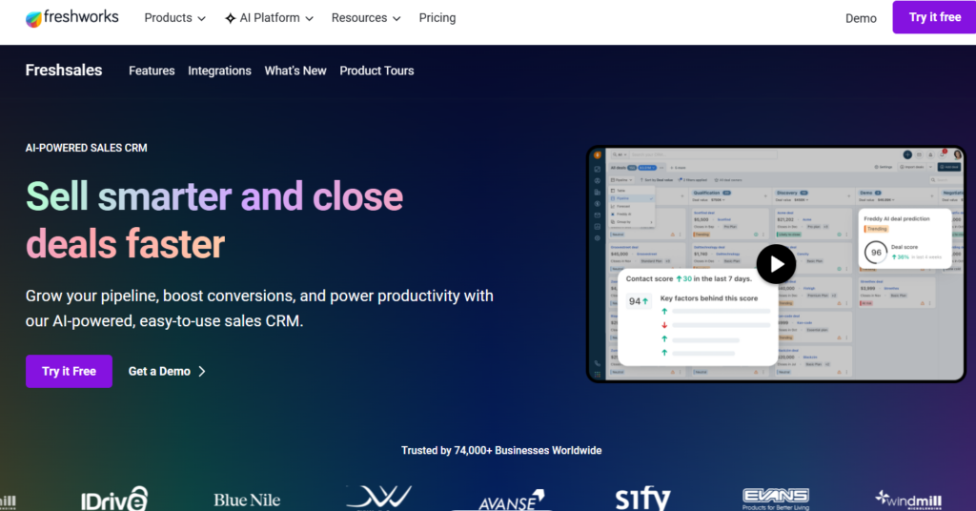The image size is (976, 511).
Task: Open the What's New tab
Action: point(295,71)
